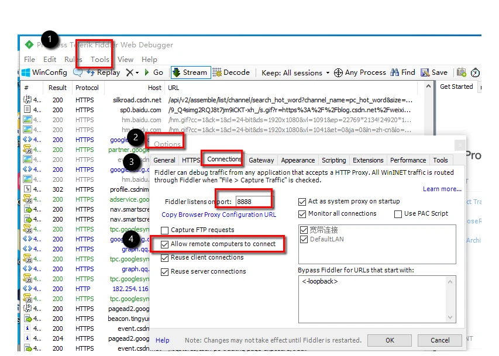
Task: Click the timer clock toolbar icon
Action: pos(475,72)
